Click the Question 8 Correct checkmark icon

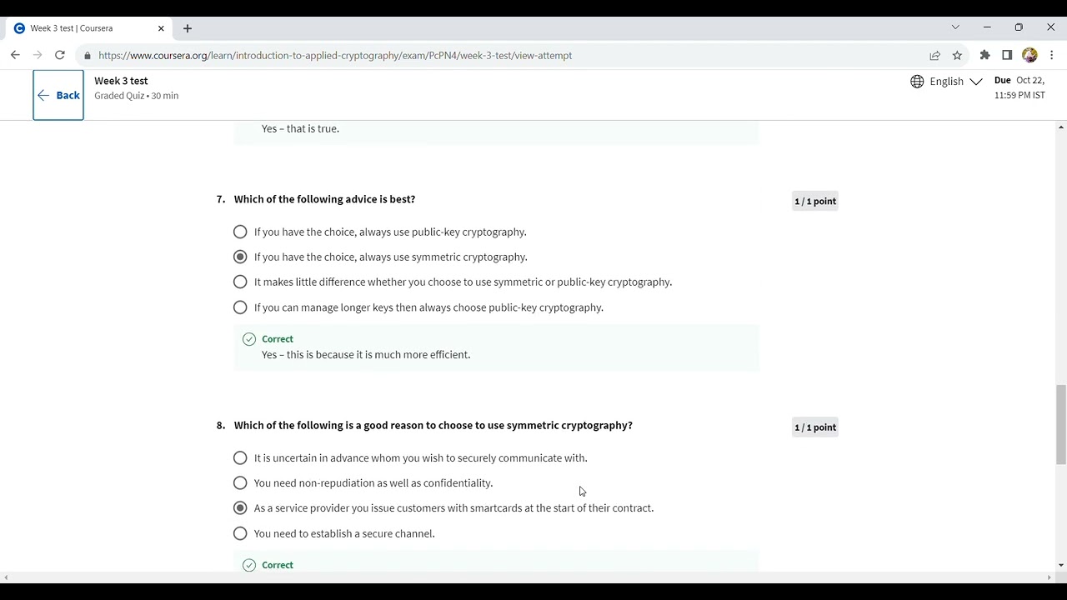249,565
